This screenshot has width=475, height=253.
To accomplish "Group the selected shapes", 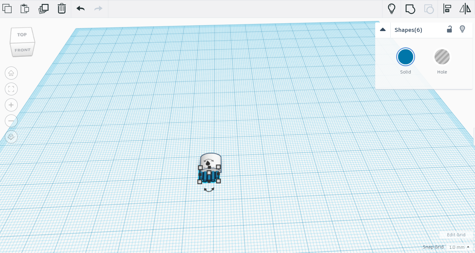I will click(x=410, y=9).
